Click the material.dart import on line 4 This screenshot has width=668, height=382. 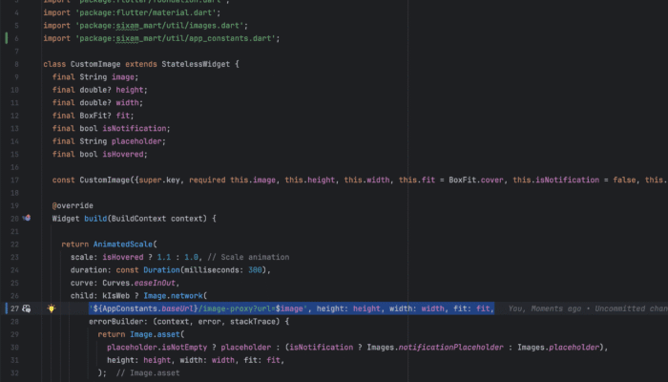coord(148,12)
